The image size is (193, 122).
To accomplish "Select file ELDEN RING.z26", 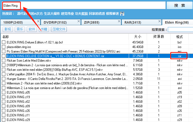I will [18, 111].
